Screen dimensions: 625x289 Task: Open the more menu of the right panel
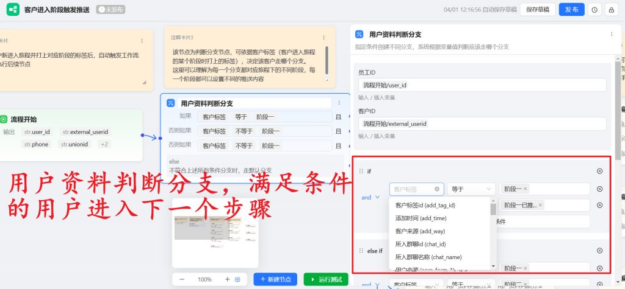(612, 34)
